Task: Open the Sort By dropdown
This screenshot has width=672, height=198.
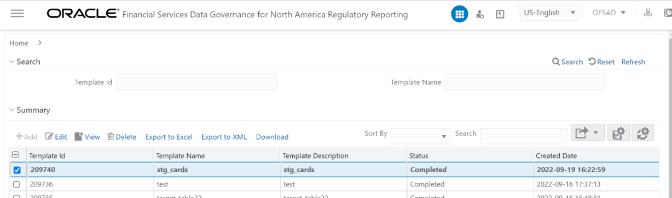Action: click(x=421, y=136)
